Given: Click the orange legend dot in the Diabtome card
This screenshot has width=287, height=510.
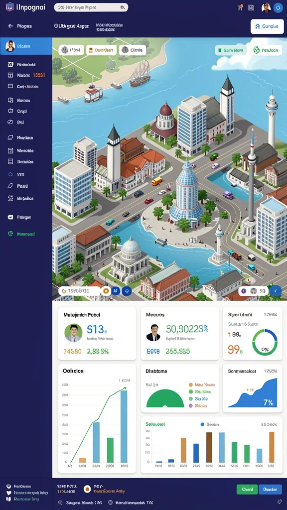Looking at the screenshot, I should coord(191,384).
